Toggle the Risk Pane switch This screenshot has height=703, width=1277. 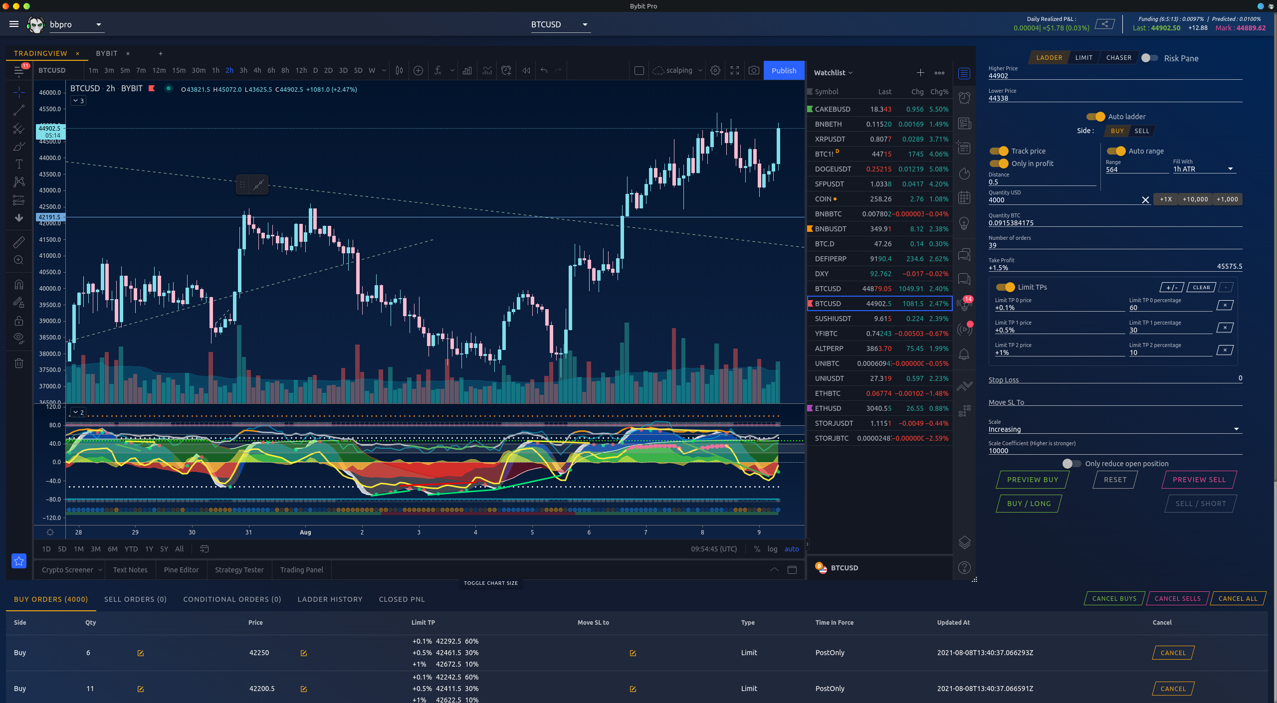(x=1149, y=58)
